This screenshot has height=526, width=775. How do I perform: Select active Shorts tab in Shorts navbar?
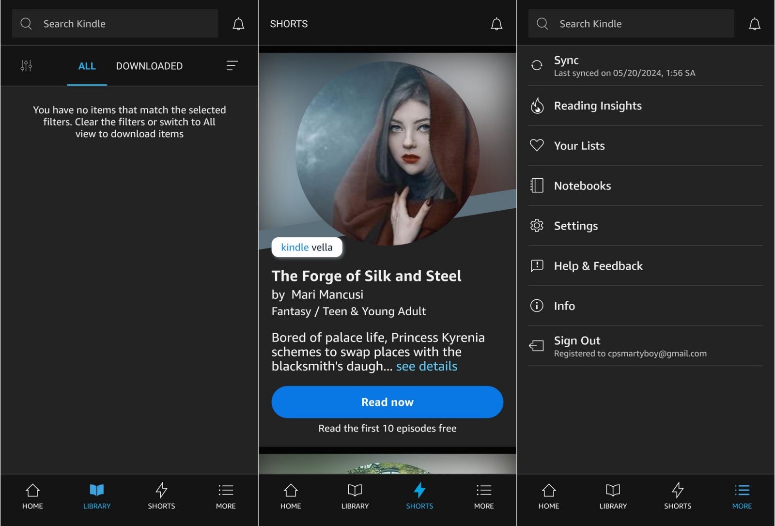coord(419,496)
